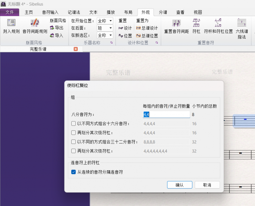Click the Sibelius app logo icon
The height and width of the screenshot is (206, 255).
(3, 4)
